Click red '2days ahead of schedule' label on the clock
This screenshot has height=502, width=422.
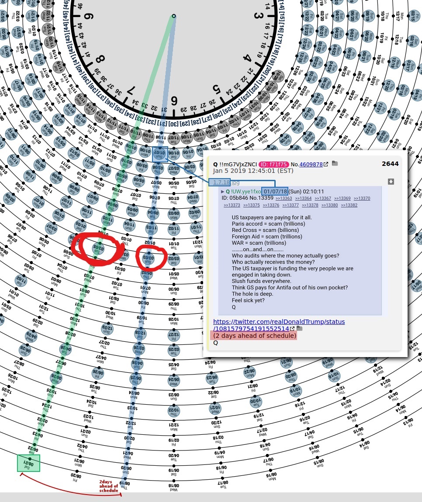coord(109,486)
